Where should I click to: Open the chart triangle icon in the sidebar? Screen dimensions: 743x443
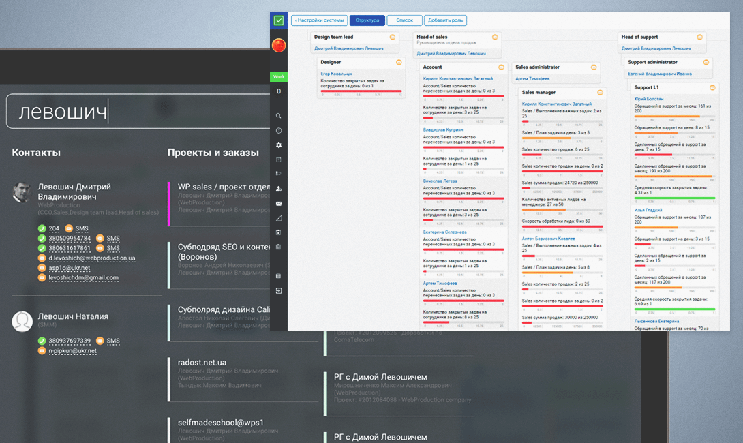tap(279, 218)
